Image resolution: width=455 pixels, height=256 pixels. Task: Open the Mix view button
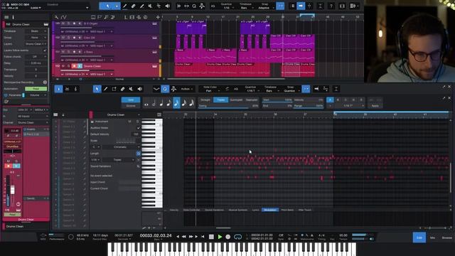(432, 238)
